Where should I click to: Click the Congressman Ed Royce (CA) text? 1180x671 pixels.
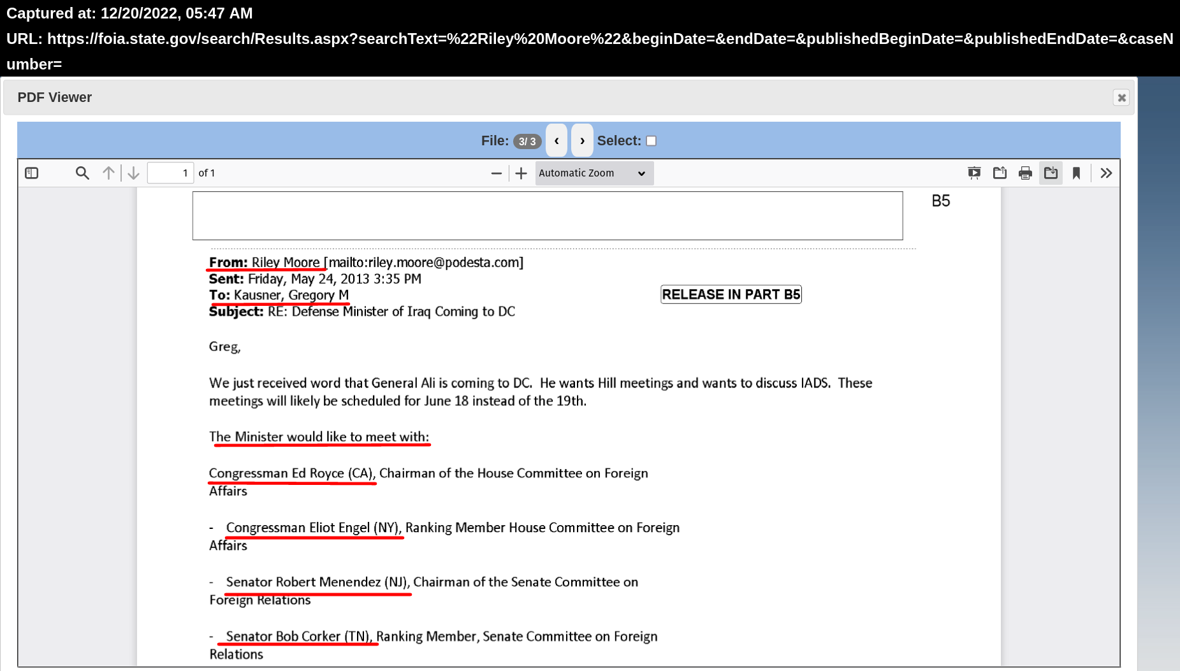291,473
